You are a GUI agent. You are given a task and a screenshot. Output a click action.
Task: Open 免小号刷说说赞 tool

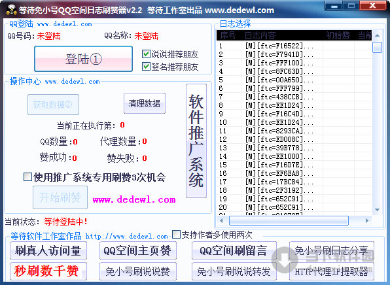pyautogui.click(x=138, y=271)
